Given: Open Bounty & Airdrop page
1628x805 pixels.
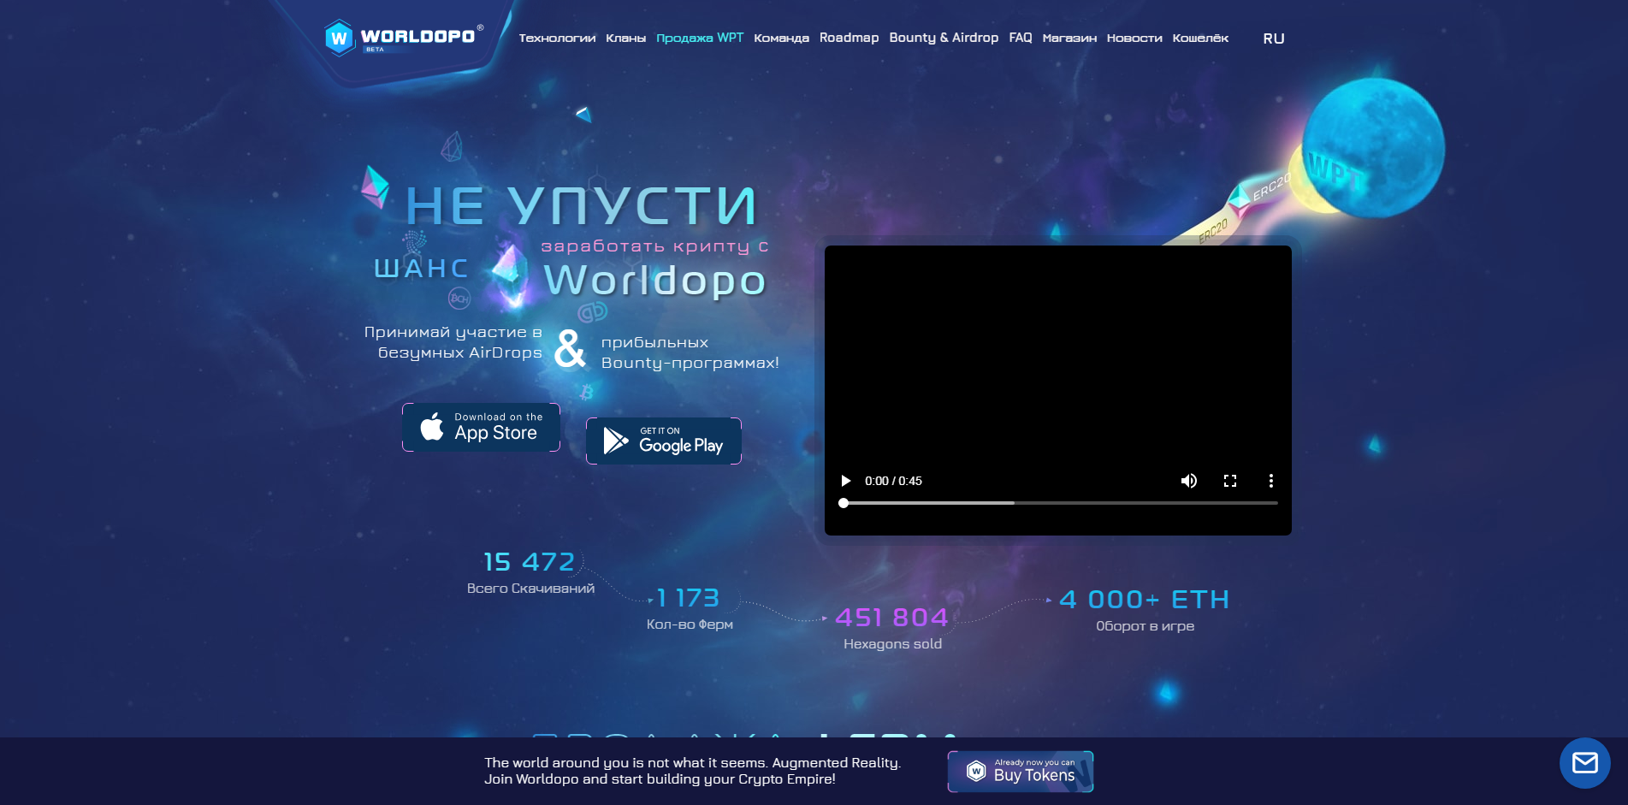Looking at the screenshot, I should [944, 38].
